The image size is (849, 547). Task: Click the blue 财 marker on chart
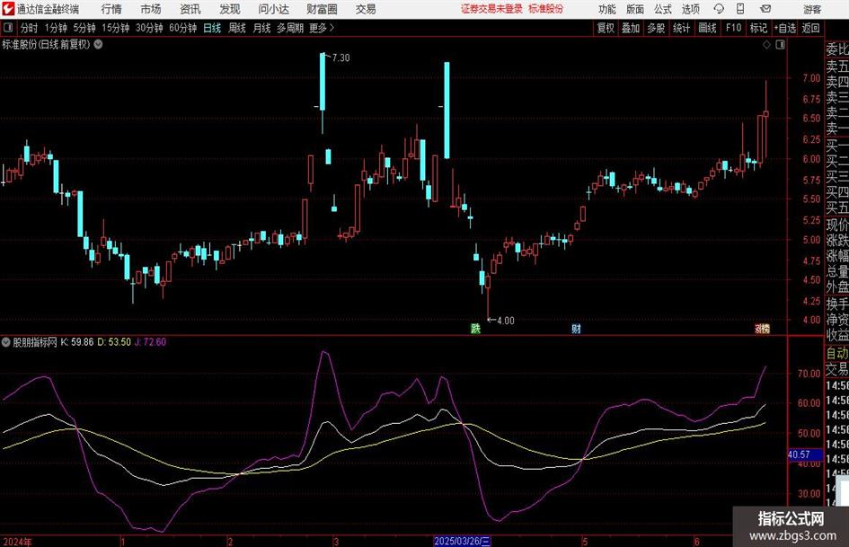(576, 328)
